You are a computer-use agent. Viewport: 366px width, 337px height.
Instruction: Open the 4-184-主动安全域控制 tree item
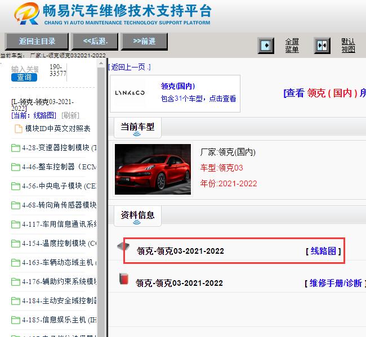click(x=59, y=300)
